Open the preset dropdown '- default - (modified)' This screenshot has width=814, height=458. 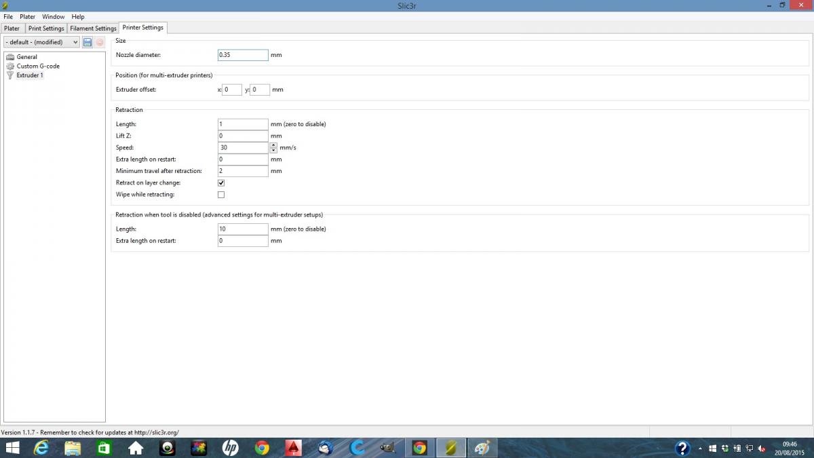tap(42, 42)
